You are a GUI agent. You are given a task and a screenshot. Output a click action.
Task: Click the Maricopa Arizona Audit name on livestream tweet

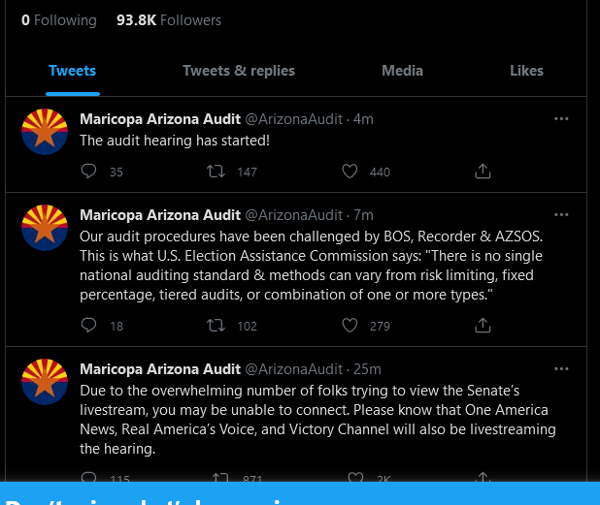(x=160, y=369)
